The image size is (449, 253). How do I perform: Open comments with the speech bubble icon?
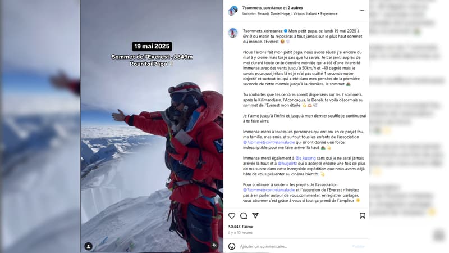pyautogui.click(x=244, y=215)
